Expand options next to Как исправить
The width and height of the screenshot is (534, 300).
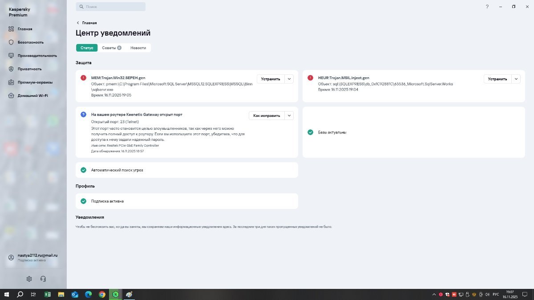(289, 115)
